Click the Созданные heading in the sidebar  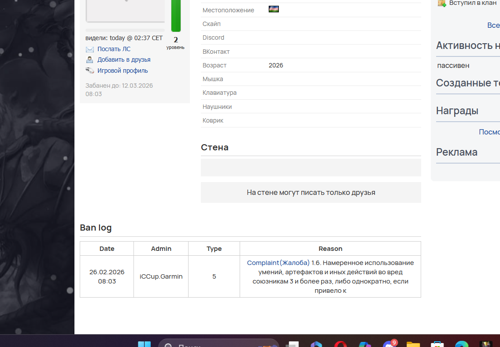467,83
